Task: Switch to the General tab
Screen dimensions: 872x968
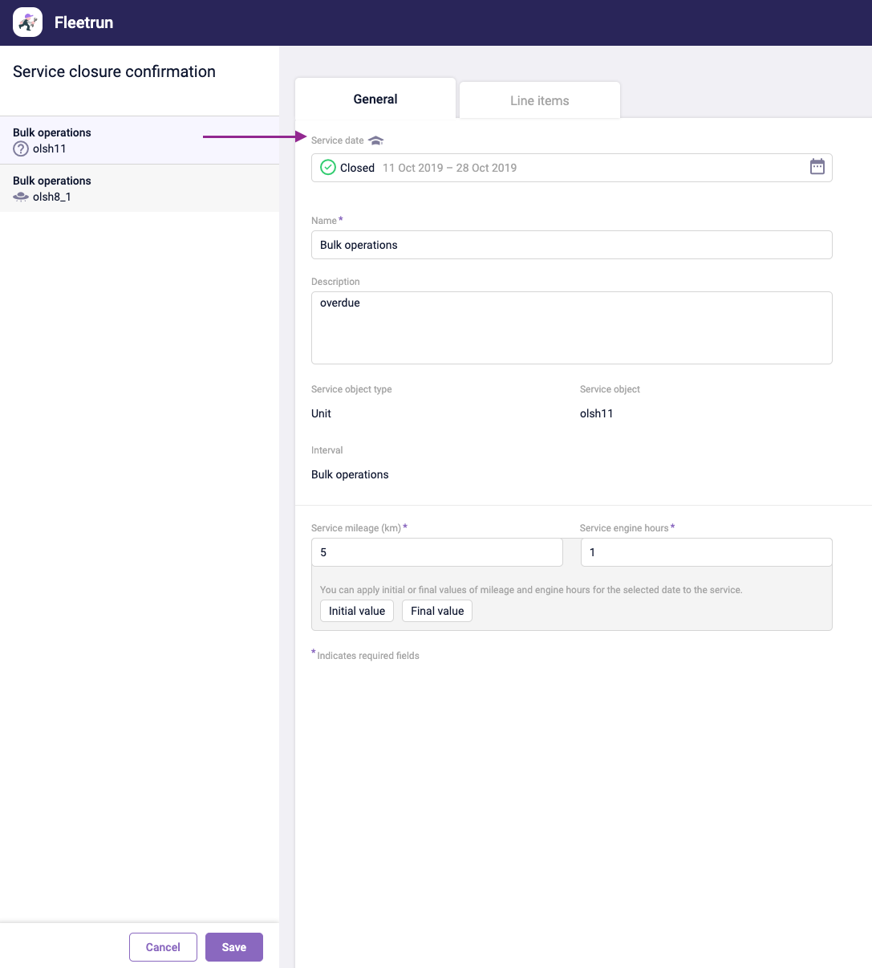Action: 375,100
